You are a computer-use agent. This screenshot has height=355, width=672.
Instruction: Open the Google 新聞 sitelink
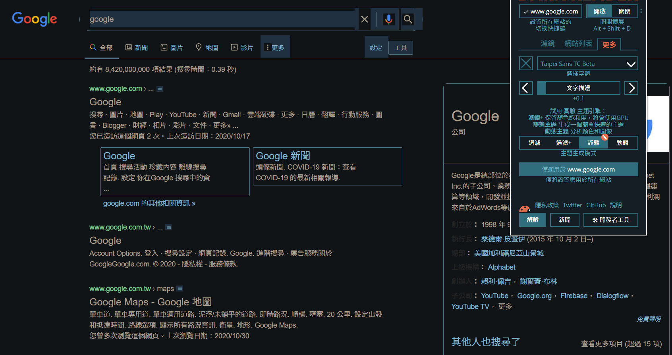(x=283, y=156)
